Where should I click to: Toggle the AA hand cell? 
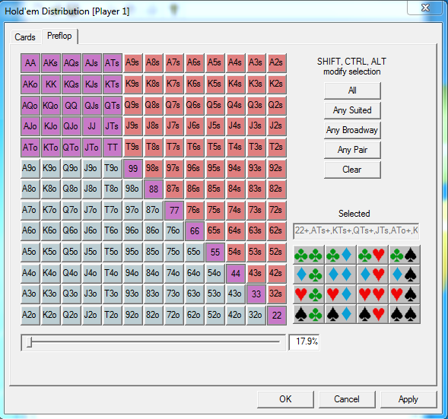(x=30, y=63)
